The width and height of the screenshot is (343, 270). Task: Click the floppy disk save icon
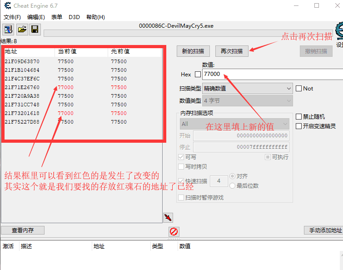[x=35, y=30]
